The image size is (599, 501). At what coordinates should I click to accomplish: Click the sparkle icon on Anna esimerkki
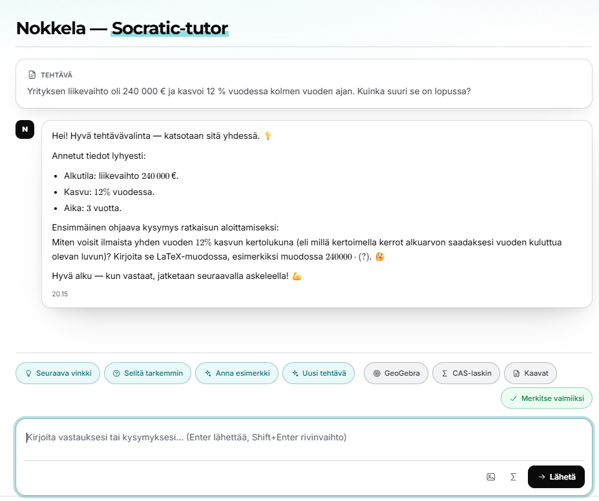tap(208, 374)
